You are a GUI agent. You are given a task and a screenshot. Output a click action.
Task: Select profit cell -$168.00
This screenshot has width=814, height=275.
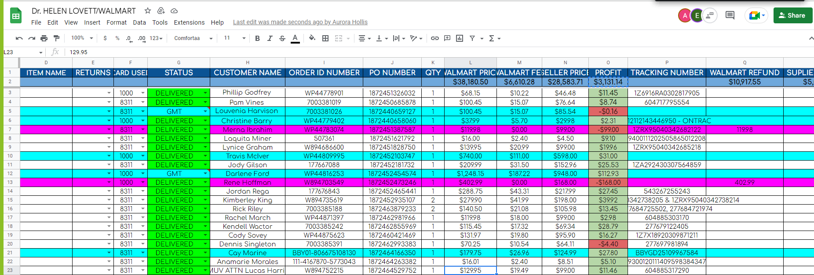(608, 182)
